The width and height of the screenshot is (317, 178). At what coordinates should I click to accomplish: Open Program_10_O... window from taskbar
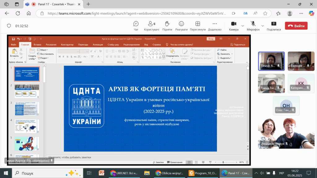point(203,173)
